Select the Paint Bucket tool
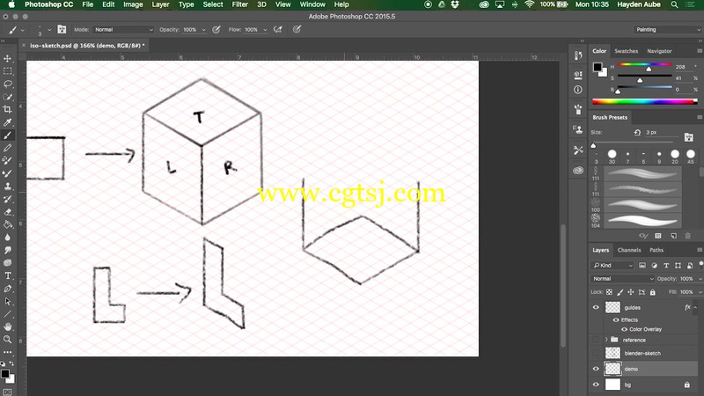Viewport: 704px width, 396px height. 8,224
